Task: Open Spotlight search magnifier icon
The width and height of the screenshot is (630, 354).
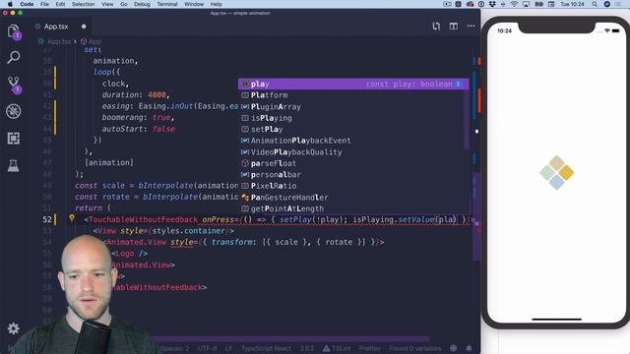Action: tap(595, 4)
